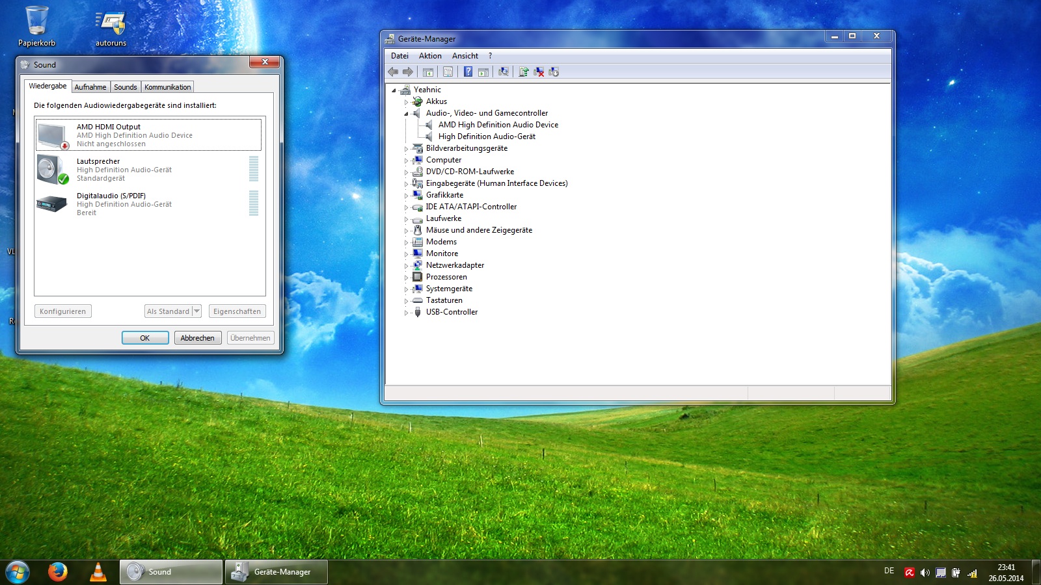Confirm the Sound dialog with OK
This screenshot has width=1041, height=585.
pyautogui.click(x=145, y=338)
